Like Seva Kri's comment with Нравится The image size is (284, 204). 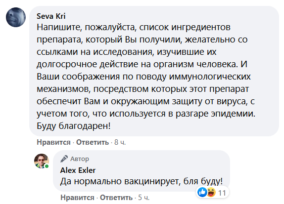tap(53, 142)
